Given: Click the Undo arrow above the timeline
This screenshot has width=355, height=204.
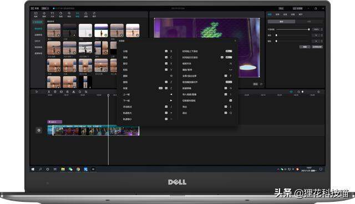Looking at the screenshot, I should coord(37,91).
